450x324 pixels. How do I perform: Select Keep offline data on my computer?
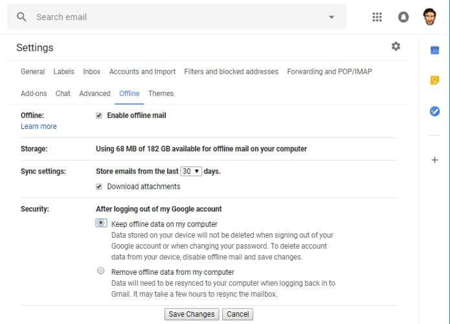[x=101, y=223]
